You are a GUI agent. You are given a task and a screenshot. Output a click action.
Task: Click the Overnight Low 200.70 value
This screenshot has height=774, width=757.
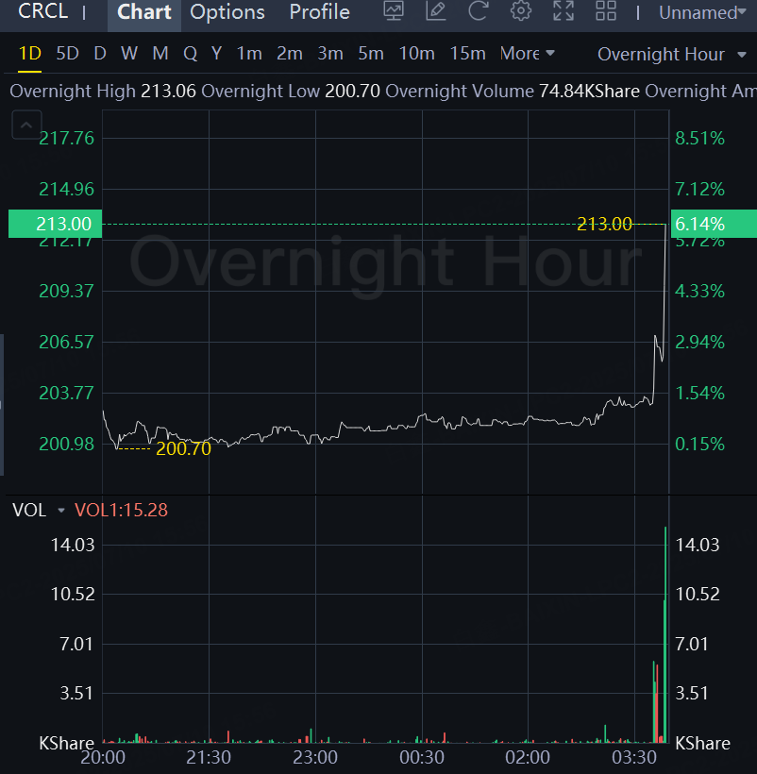click(352, 92)
